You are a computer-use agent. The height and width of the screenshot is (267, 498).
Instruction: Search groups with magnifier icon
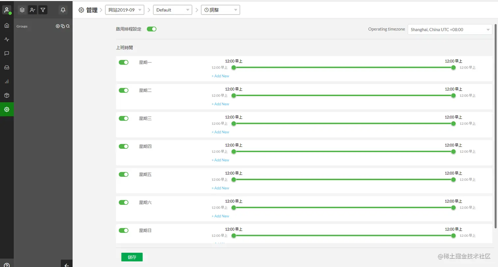point(68,26)
